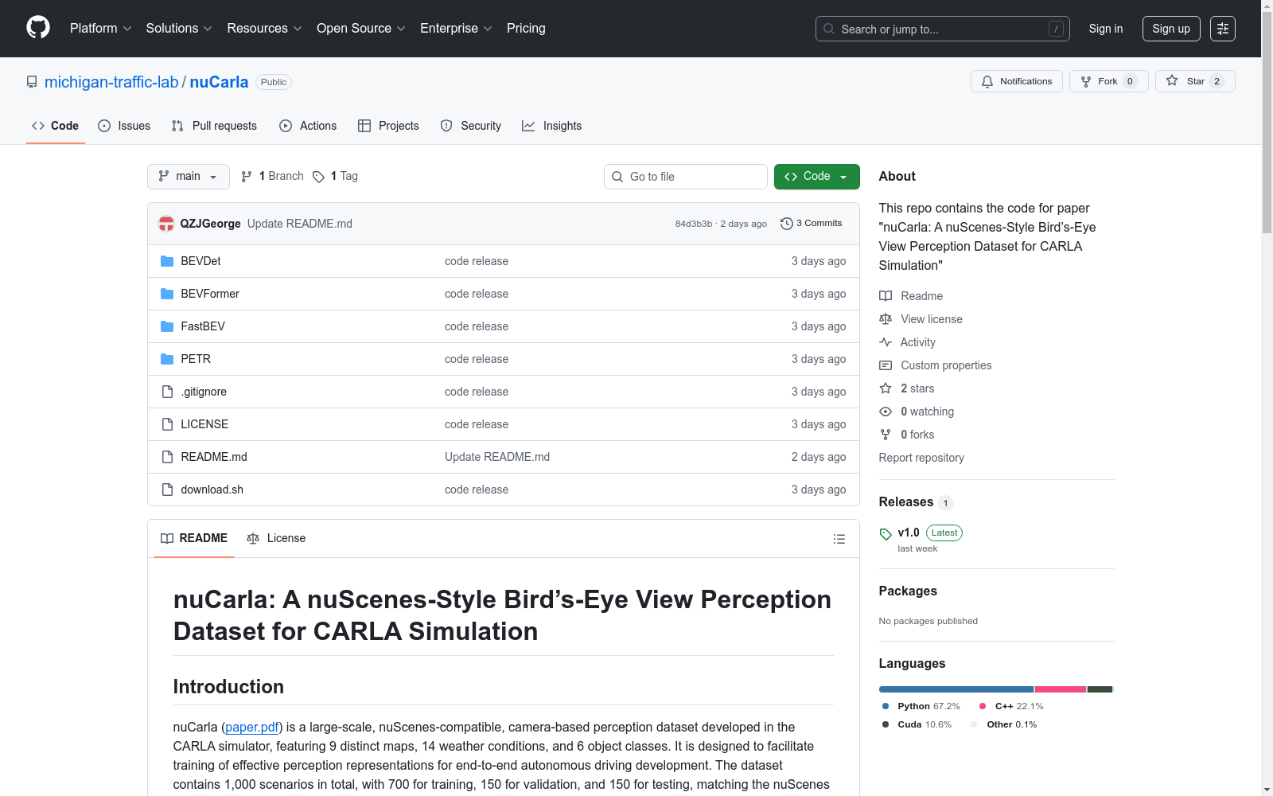Click the star icon beside 2 stars
The height and width of the screenshot is (796, 1273).
[886, 388]
